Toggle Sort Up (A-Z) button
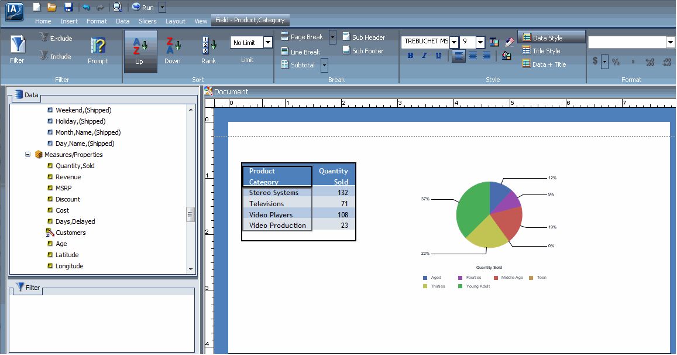The width and height of the screenshot is (677, 355). [x=140, y=51]
